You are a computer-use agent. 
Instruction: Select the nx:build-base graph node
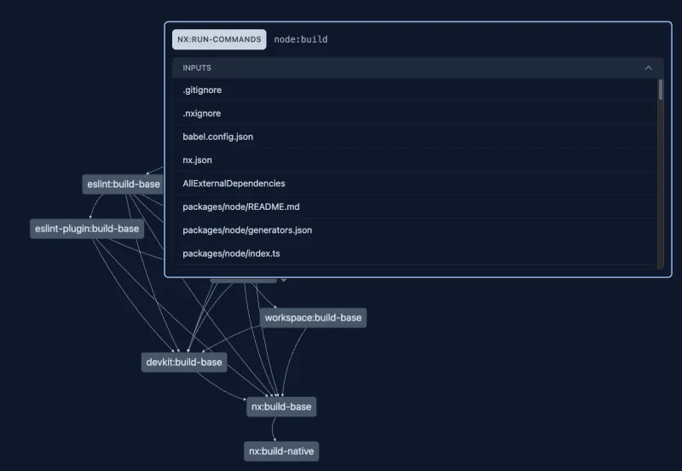point(281,407)
